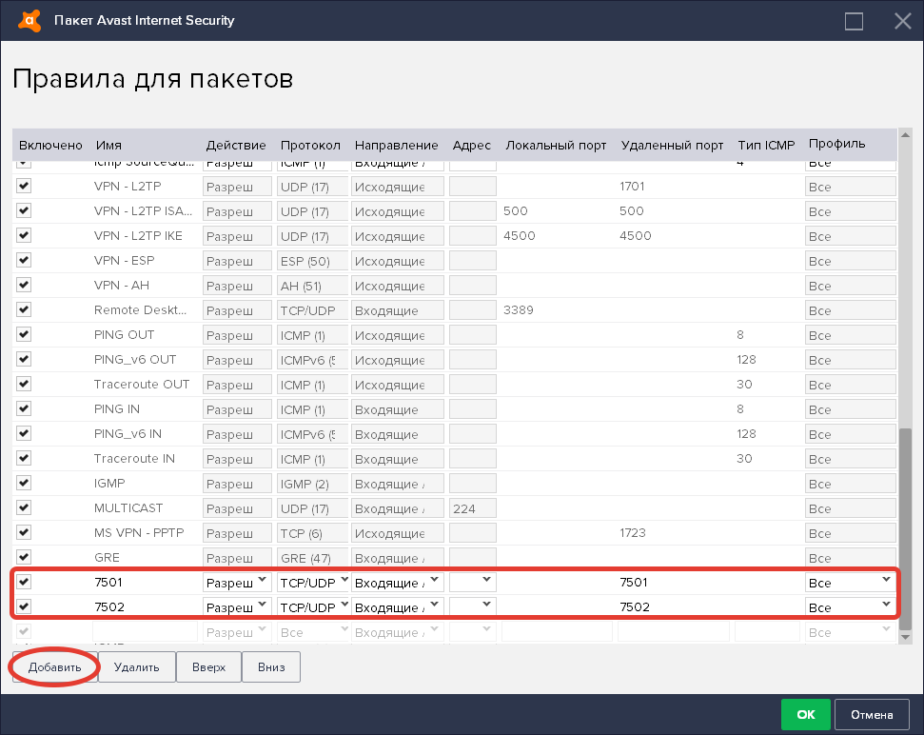Viewport: 924px width, 735px height.
Task: Select the VPN - AH rule name
Action: click(122, 286)
